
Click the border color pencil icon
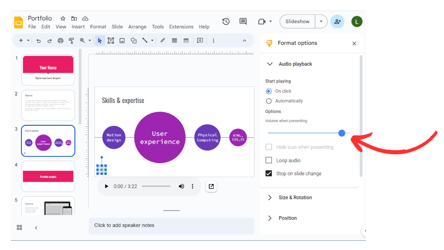point(163,40)
